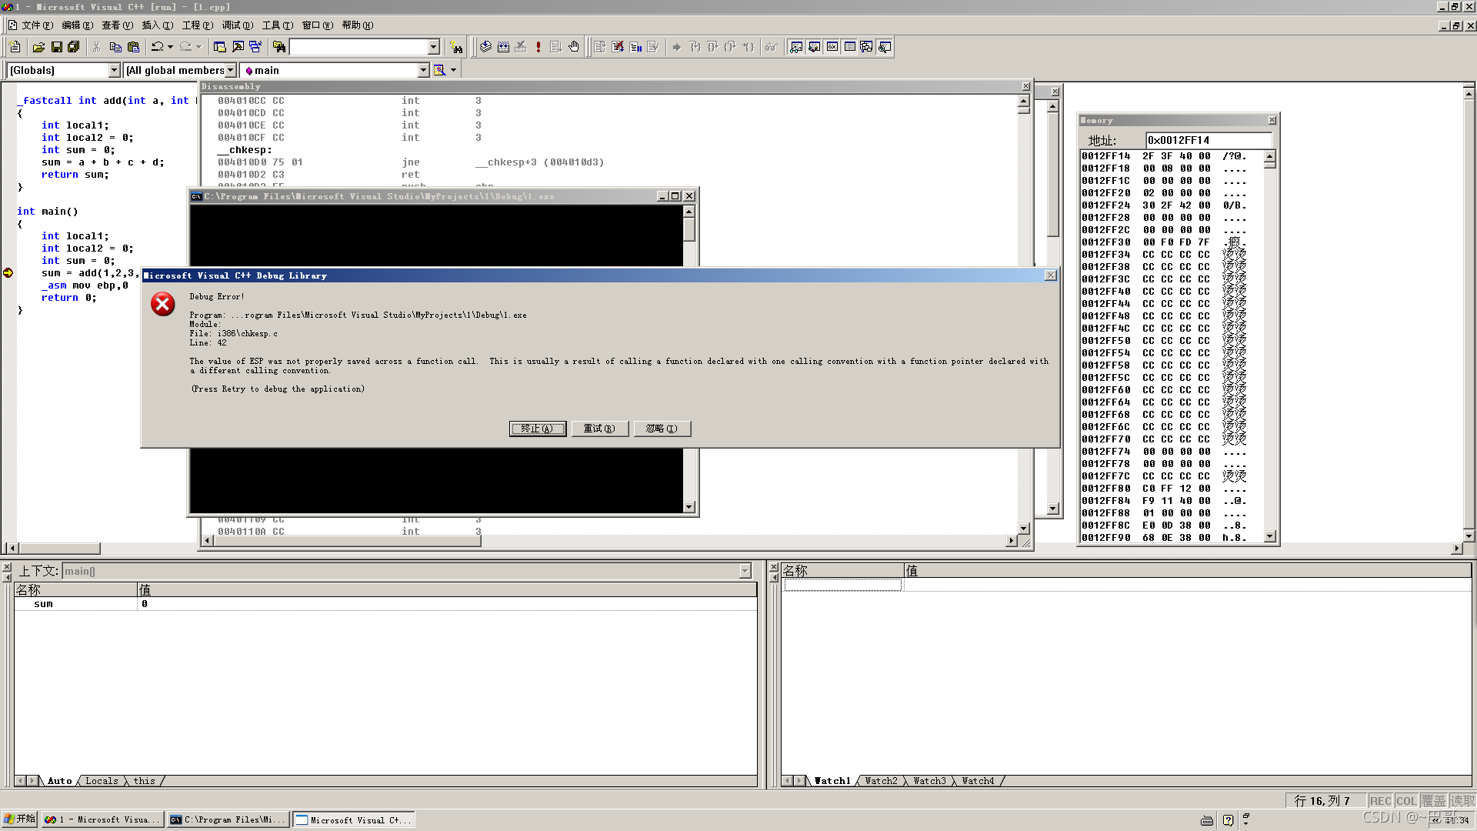Cut selection with the scissors icon

pos(96,48)
